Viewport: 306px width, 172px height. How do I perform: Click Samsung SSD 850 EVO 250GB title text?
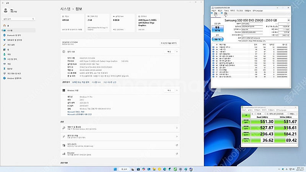(251, 20)
